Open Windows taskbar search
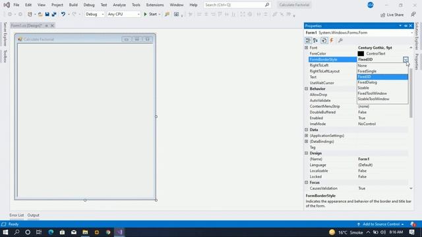The image size is (422, 237). pyautogui.click(x=16, y=232)
